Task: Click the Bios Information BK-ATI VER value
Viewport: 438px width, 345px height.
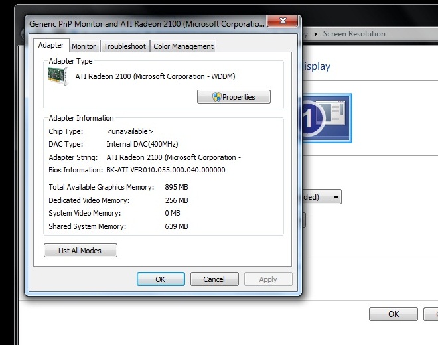Action: pos(166,170)
